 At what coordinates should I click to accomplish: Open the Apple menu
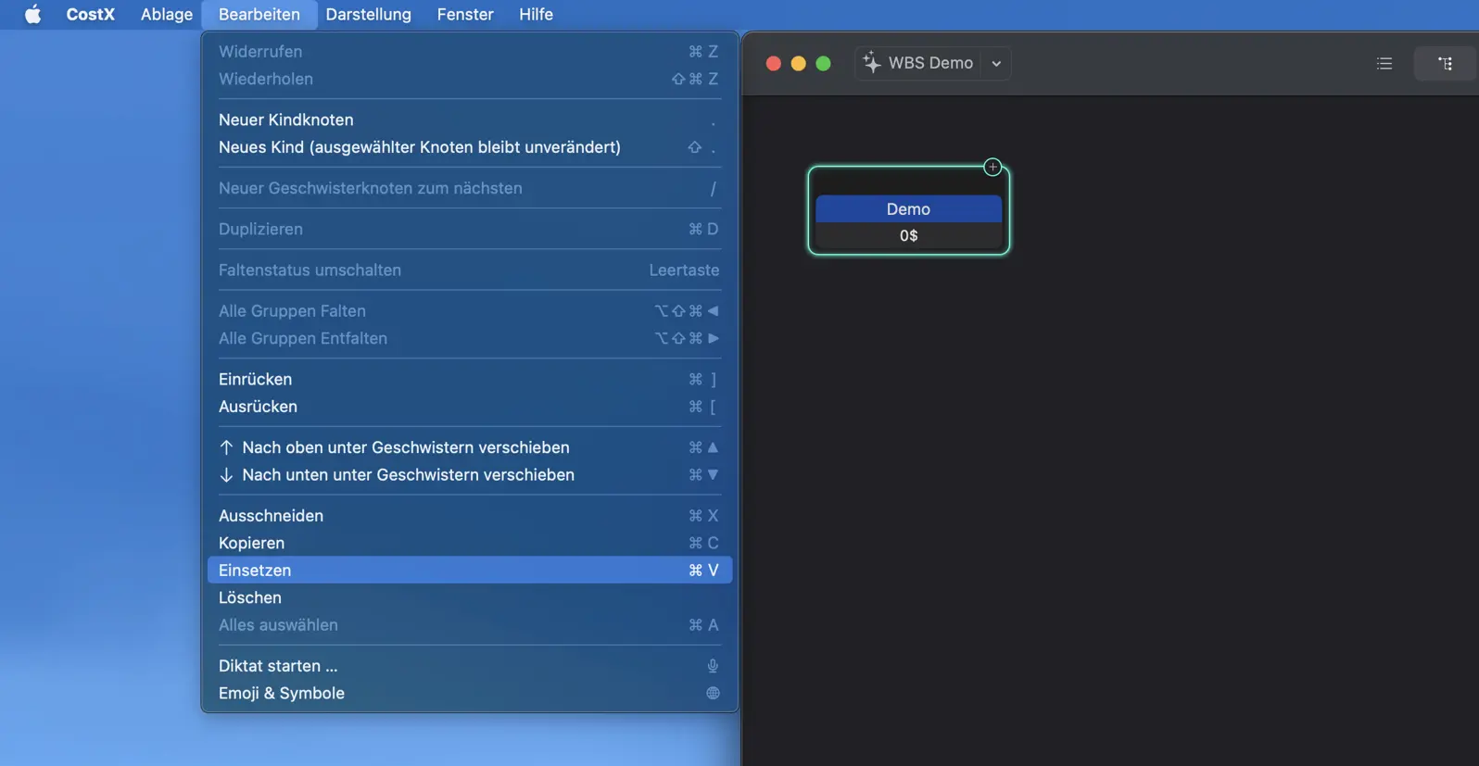click(32, 15)
